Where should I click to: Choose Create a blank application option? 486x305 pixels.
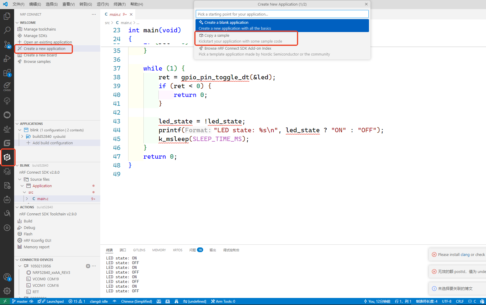point(282,26)
